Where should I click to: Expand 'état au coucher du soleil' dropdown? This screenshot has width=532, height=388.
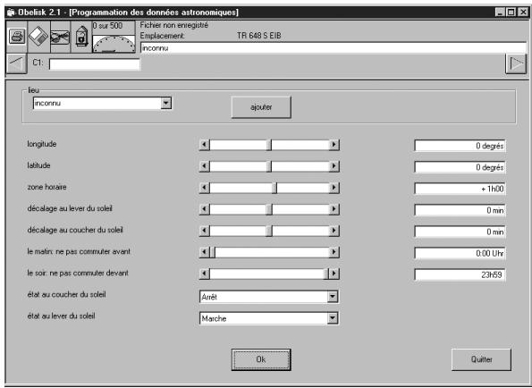[333, 297]
